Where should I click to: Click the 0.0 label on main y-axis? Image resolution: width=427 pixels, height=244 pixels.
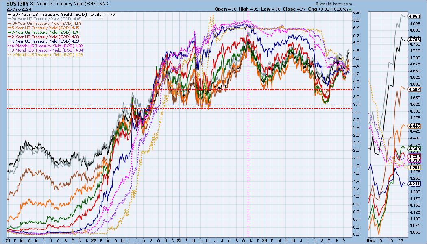tap(356, 235)
